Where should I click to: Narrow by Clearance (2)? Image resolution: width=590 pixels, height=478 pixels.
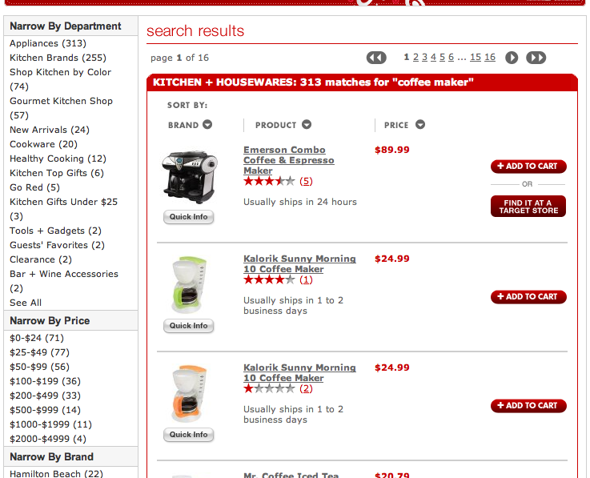[41, 259]
